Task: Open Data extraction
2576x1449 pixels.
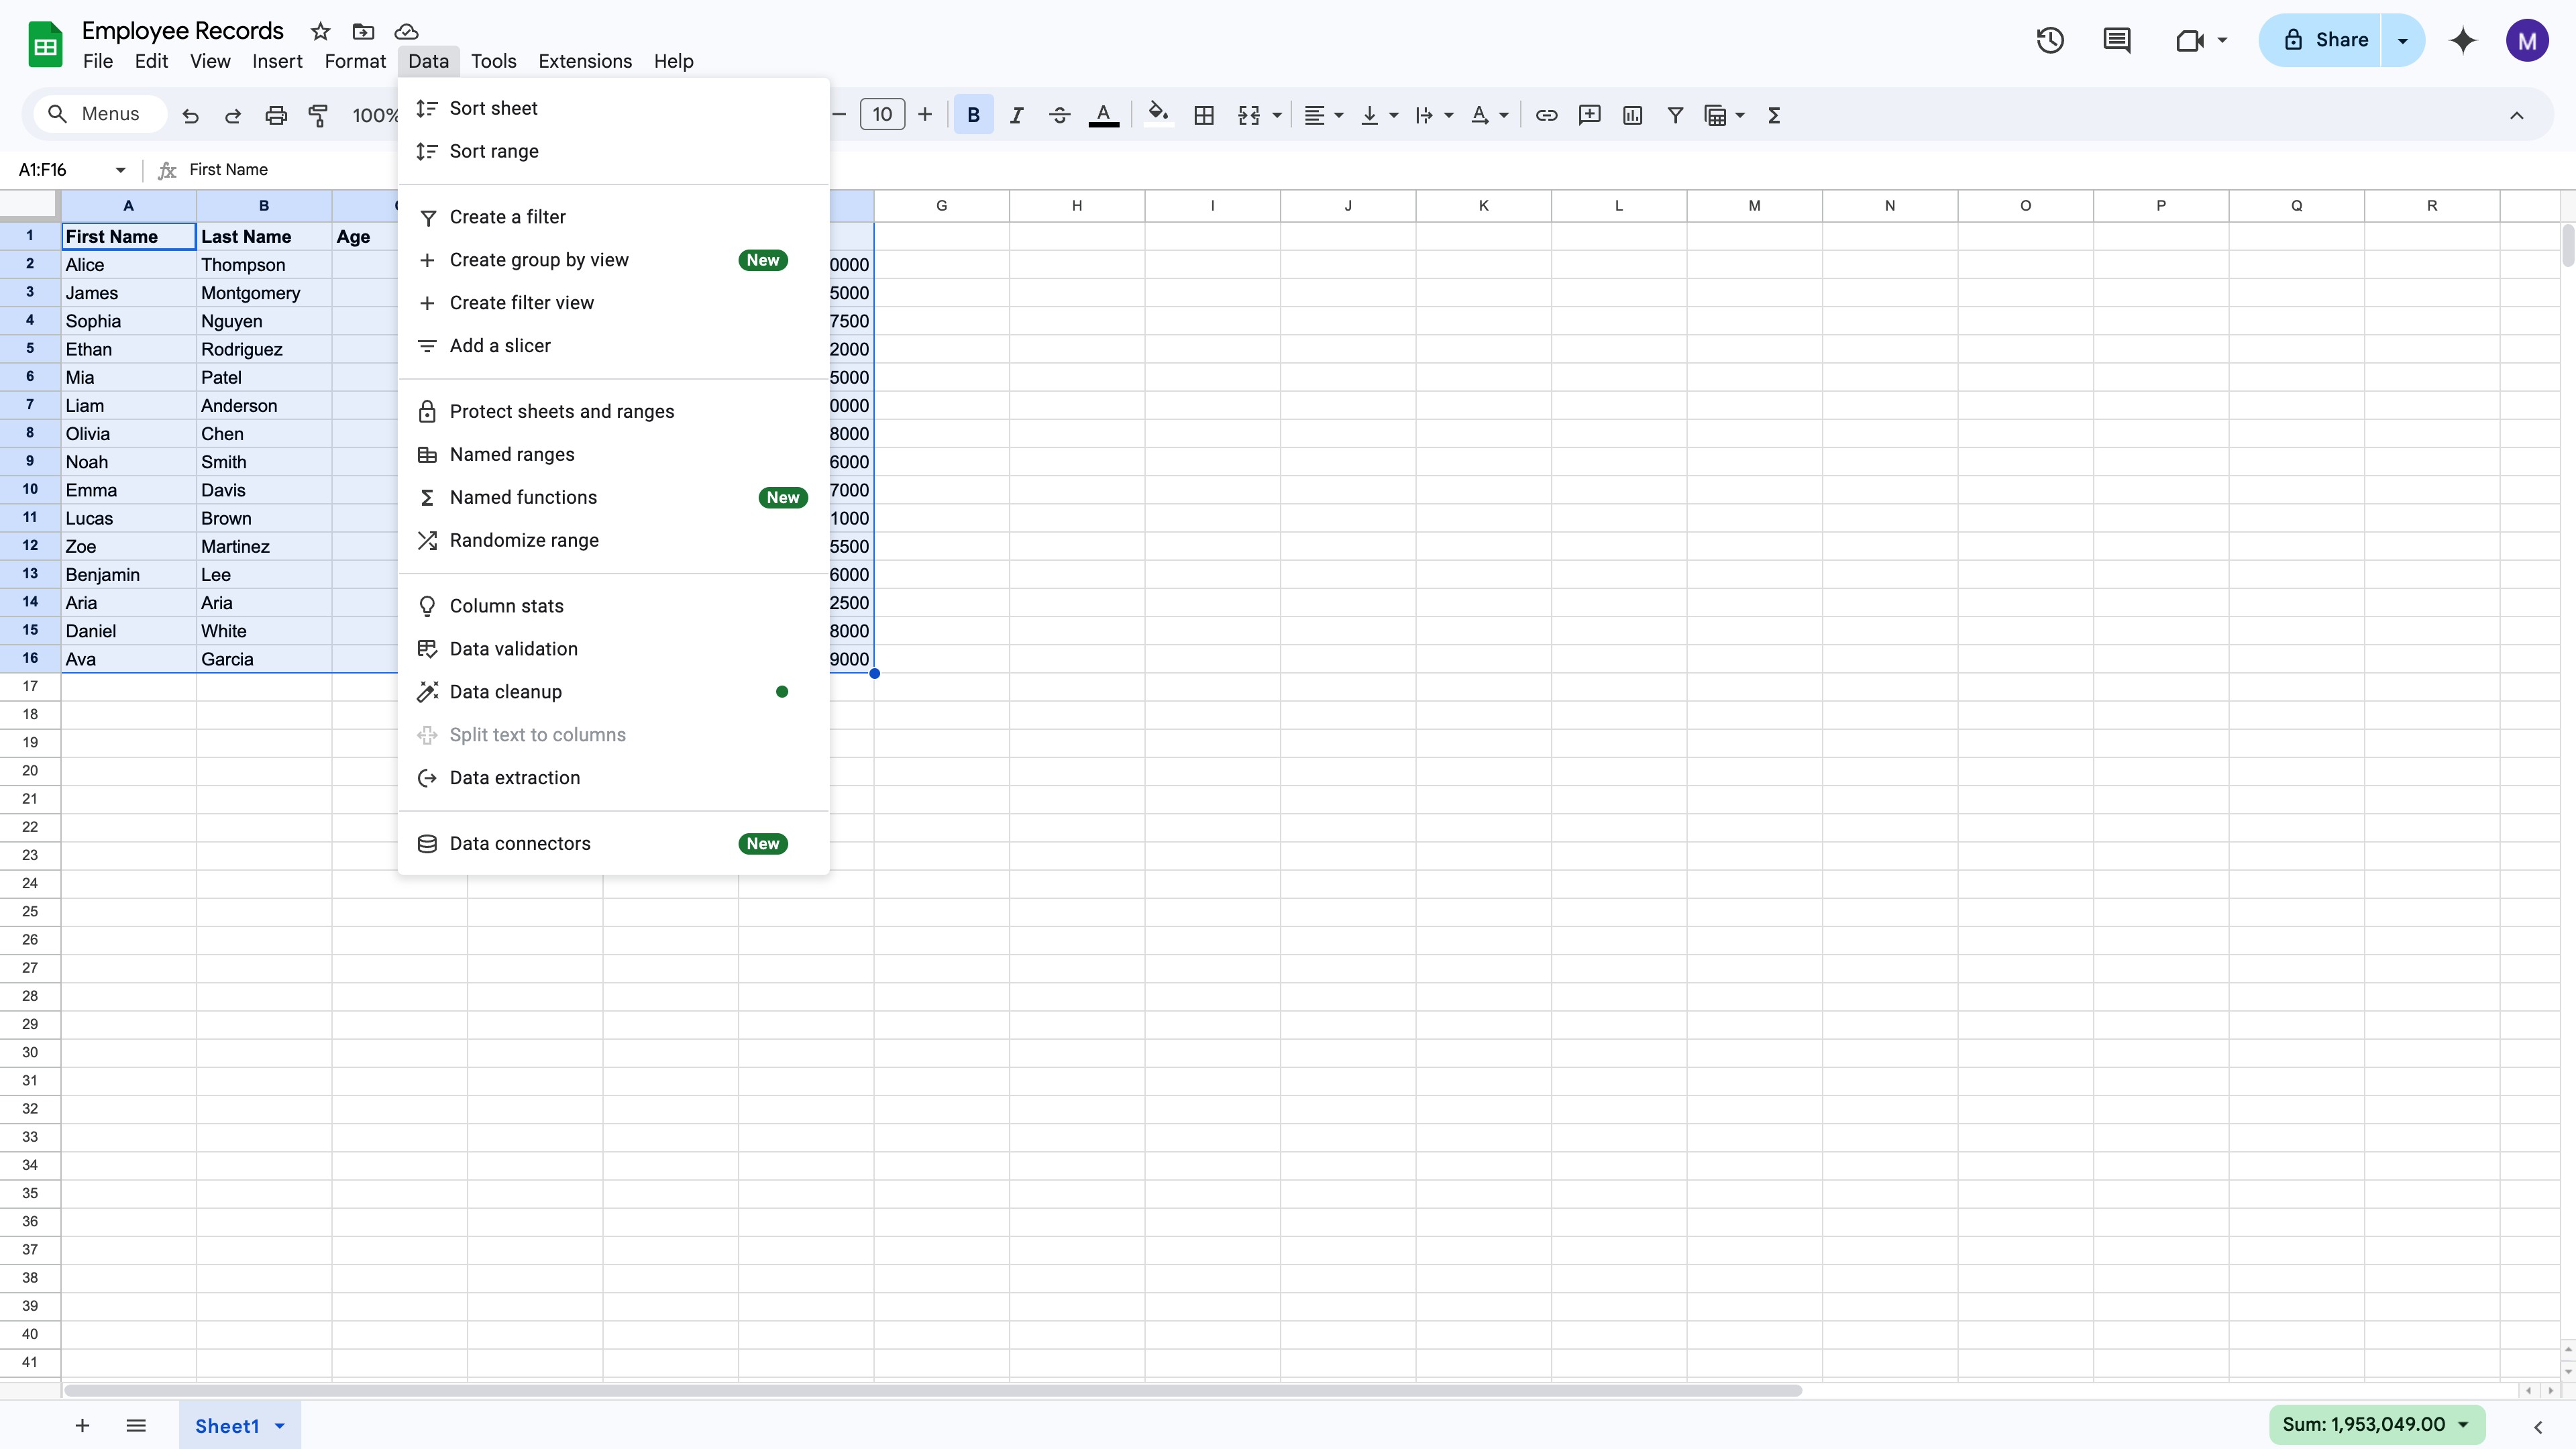Action: pos(613,778)
